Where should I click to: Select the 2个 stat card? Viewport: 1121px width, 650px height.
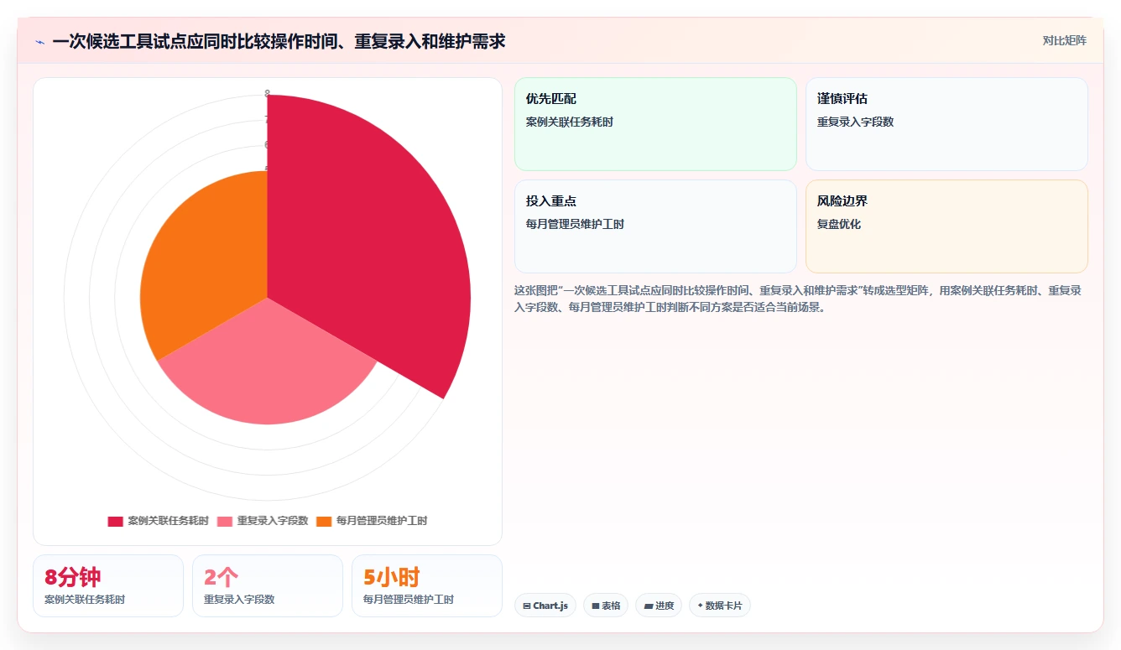[x=268, y=585]
